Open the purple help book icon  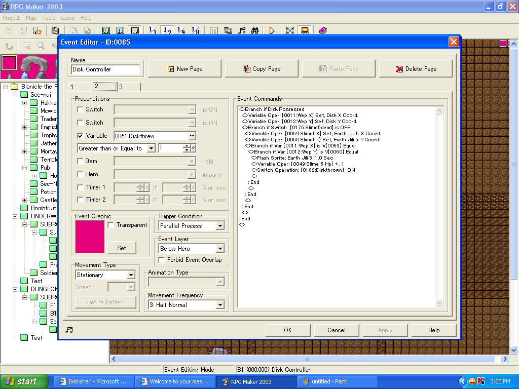click(x=323, y=31)
